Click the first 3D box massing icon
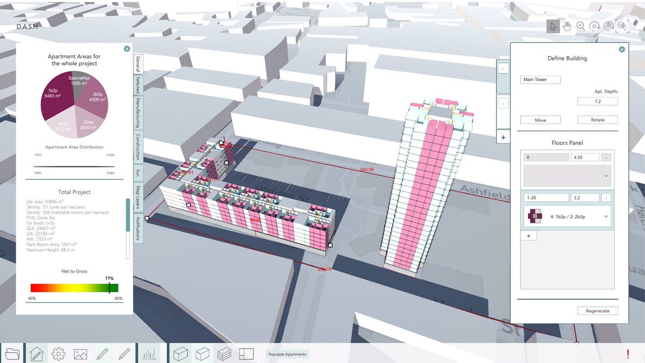Image resolution: width=645 pixels, height=363 pixels. click(181, 354)
